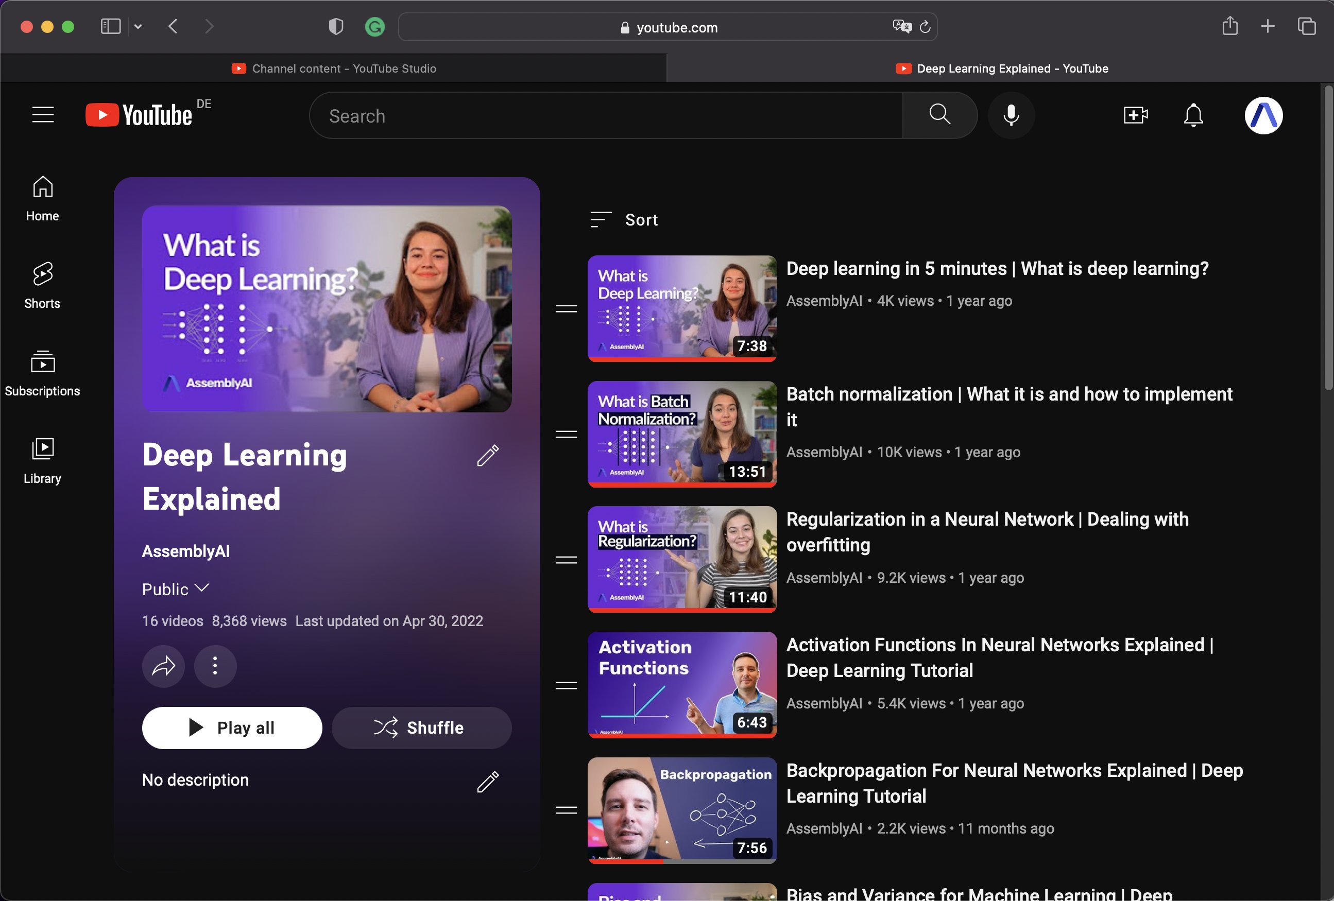Click the search magnifier button
Viewport: 1334px width, 901px height.
pos(939,115)
